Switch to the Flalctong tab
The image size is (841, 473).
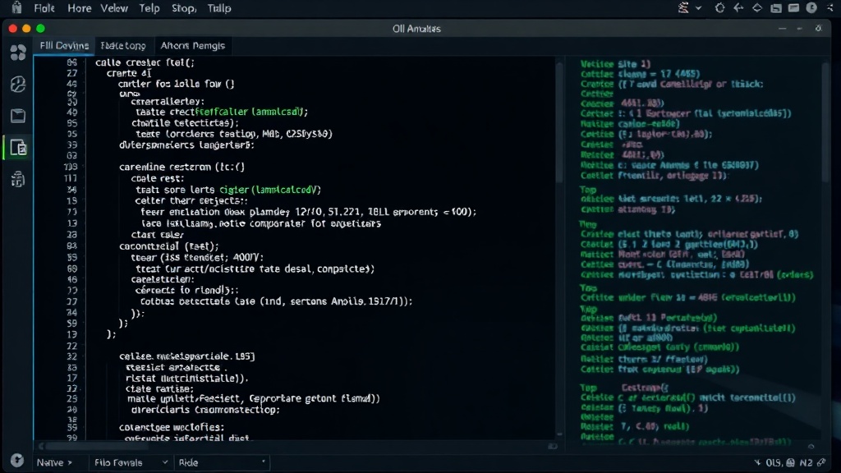tap(123, 46)
